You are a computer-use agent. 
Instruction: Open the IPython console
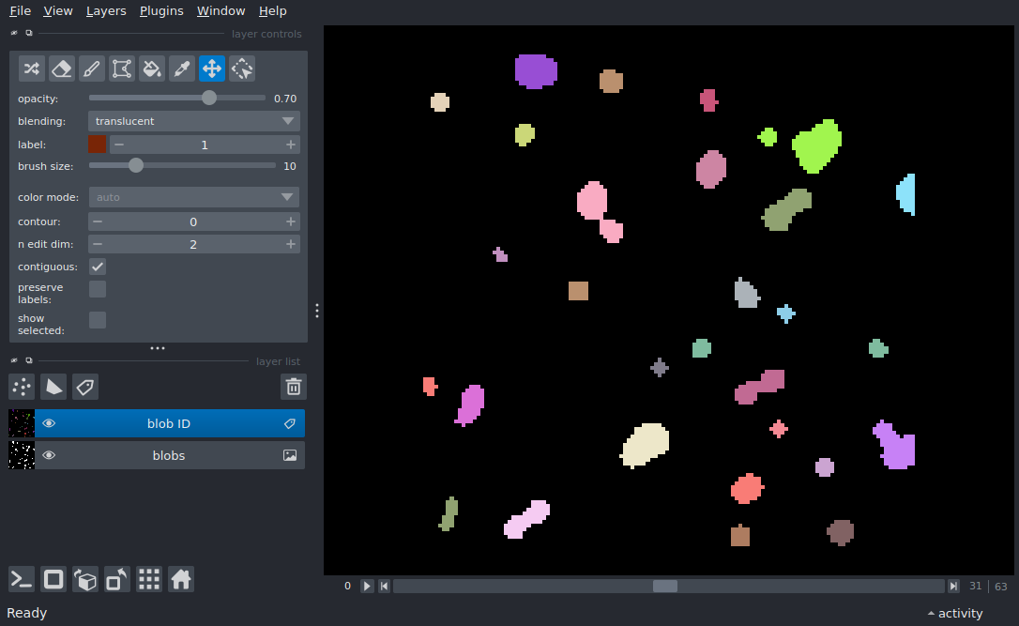tap(22, 579)
